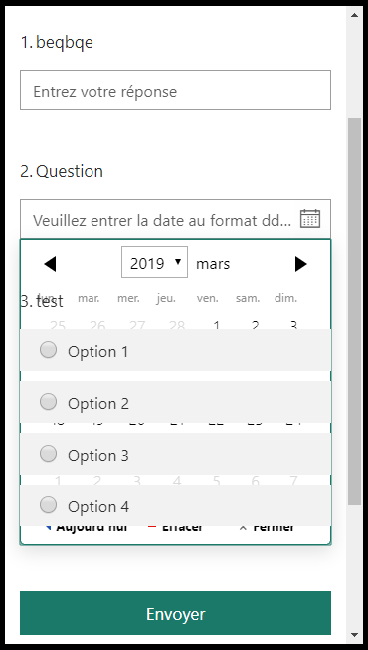This screenshot has width=368, height=650.
Task: Click the vertical scrollbar thumb
Action: [x=354, y=311]
